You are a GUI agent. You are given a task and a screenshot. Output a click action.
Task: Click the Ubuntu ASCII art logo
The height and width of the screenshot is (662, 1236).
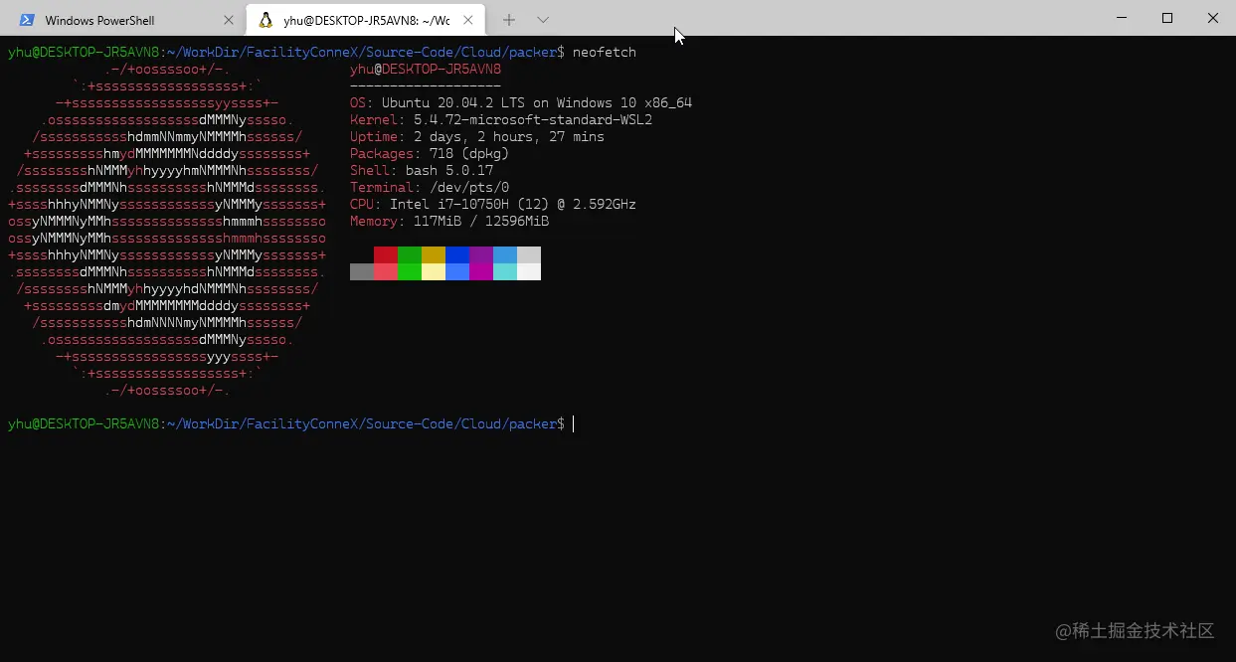pos(167,230)
